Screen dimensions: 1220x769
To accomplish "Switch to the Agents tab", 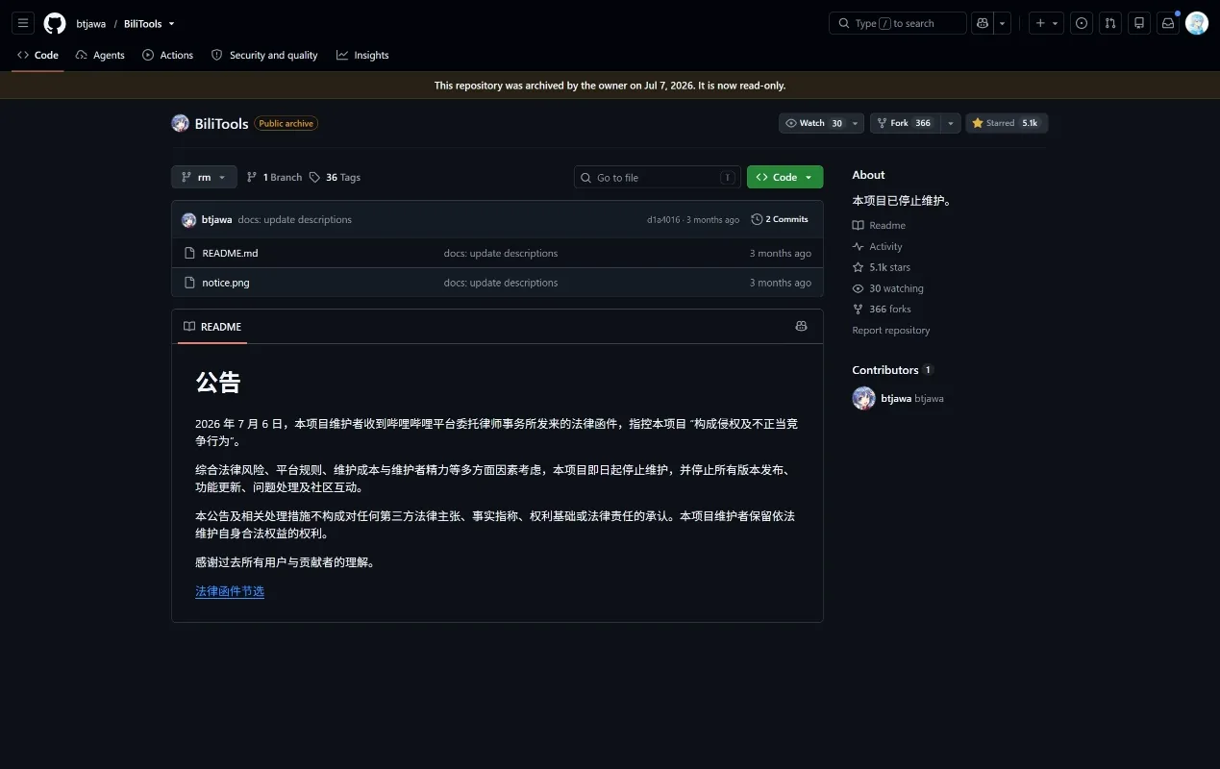I will point(100,55).
